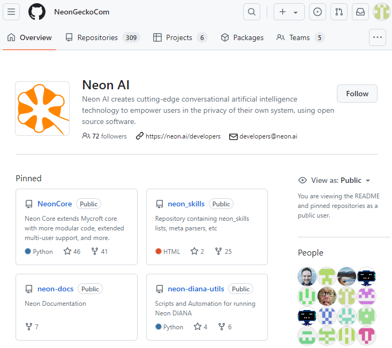Click the fork count on neon_skills
This screenshot has height=348, width=392.
(x=223, y=251)
